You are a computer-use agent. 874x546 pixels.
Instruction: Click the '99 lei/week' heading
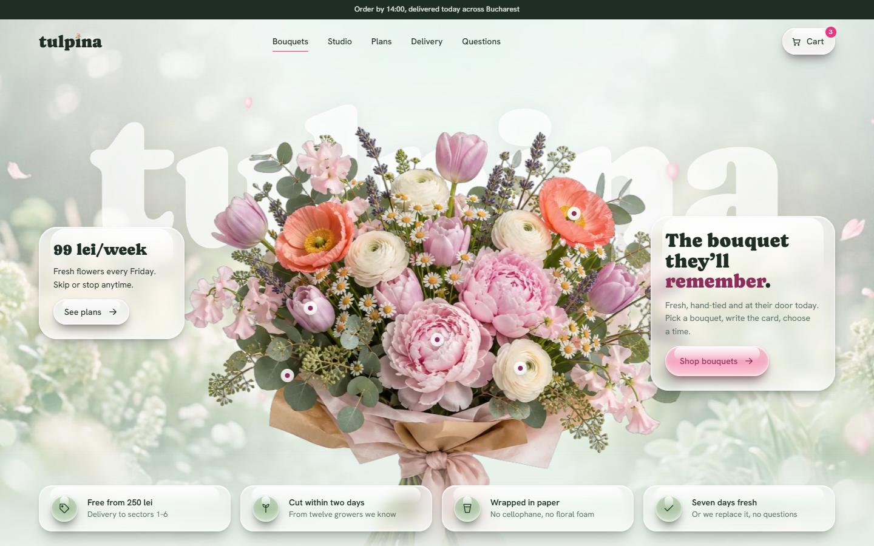click(x=100, y=249)
